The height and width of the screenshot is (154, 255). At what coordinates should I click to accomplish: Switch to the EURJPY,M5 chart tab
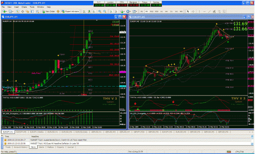tap(21, 132)
